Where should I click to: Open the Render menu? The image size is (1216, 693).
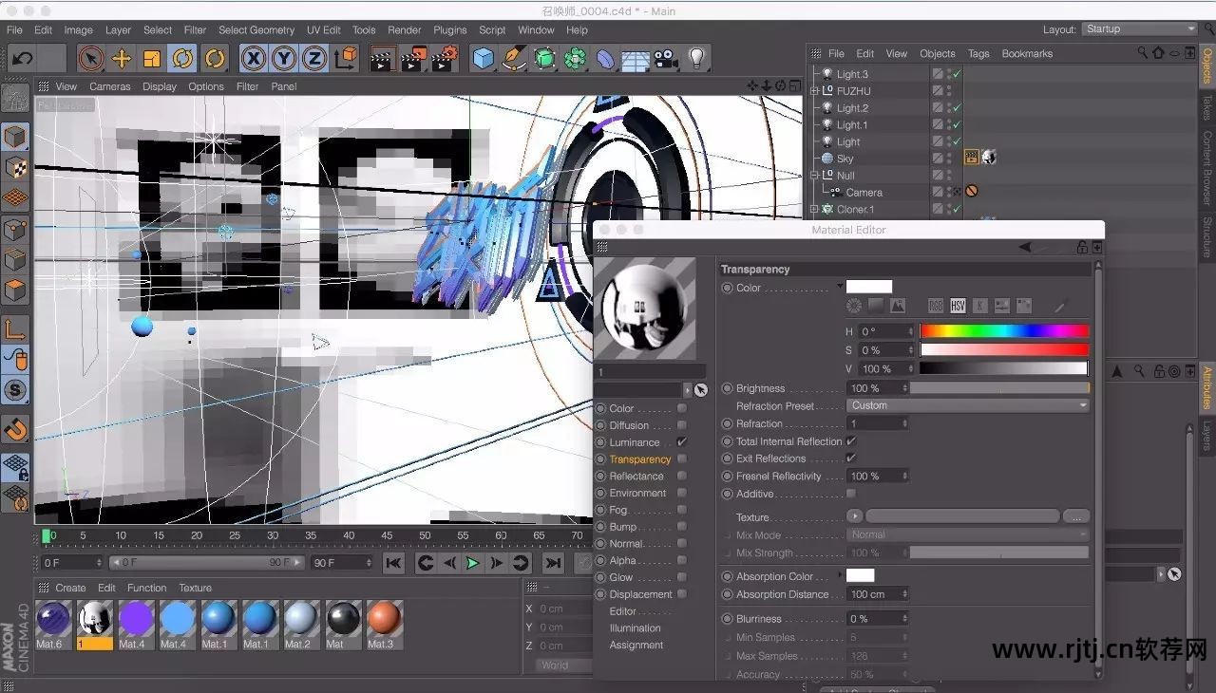click(404, 30)
